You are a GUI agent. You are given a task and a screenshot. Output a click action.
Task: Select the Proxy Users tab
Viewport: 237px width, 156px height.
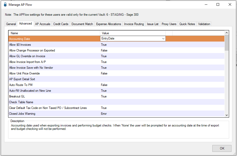coord(169,24)
